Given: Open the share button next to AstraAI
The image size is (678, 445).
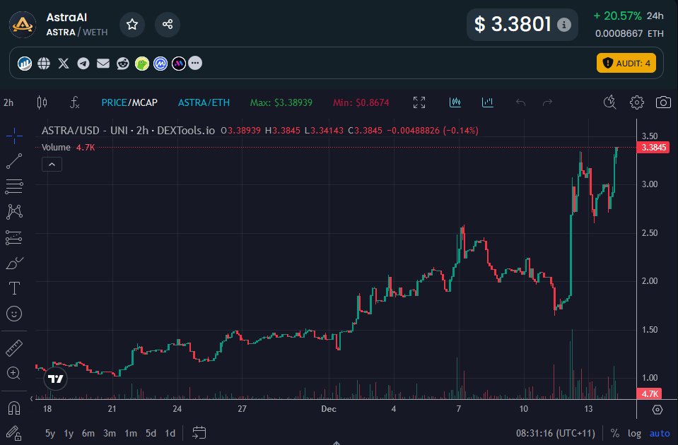Looking at the screenshot, I should (168, 24).
